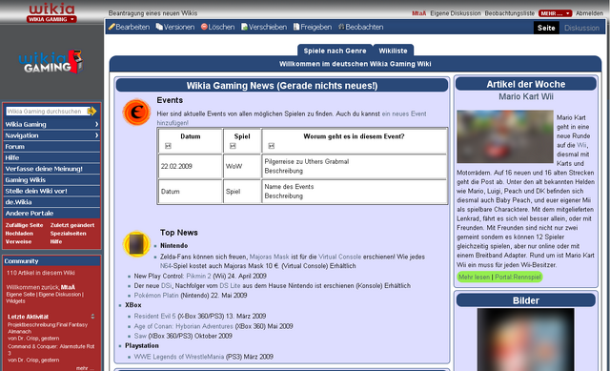Sort event table by Spiel column
This screenshot has height=371, width=610.
pyautogui.click(x=233, y=146)
